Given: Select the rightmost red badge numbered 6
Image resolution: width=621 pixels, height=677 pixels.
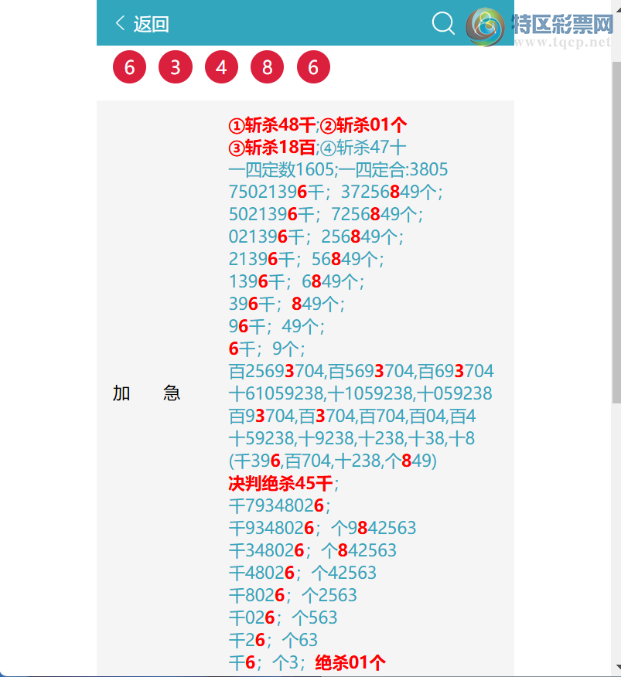Looking at the screenshot, I should tap(313, 67).
